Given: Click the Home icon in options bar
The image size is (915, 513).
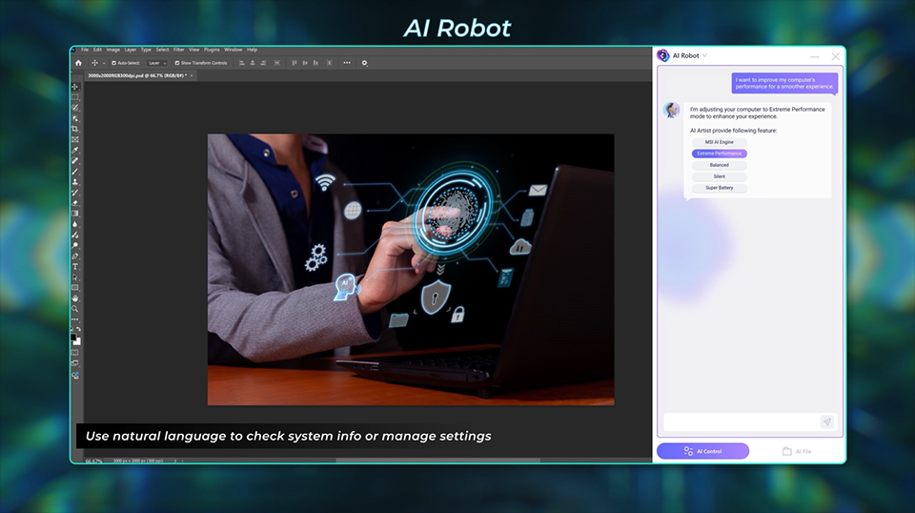Looking at the screenshot, I should (78, 63).
